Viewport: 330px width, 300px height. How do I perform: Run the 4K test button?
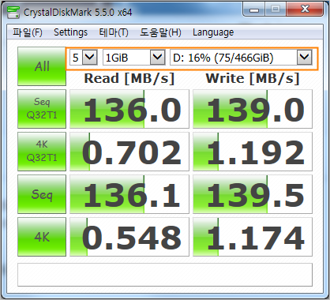pyautogui.click(x=42, y=237)
